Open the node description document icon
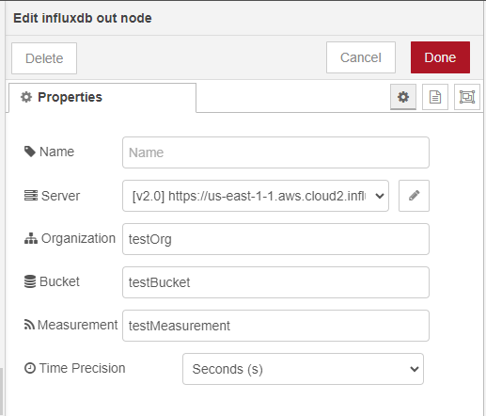The width and height of the screenshot is (486, 416). [435, 97]
